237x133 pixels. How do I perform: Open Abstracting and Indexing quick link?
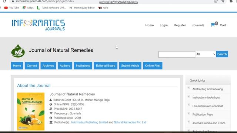tap(207, 89)
